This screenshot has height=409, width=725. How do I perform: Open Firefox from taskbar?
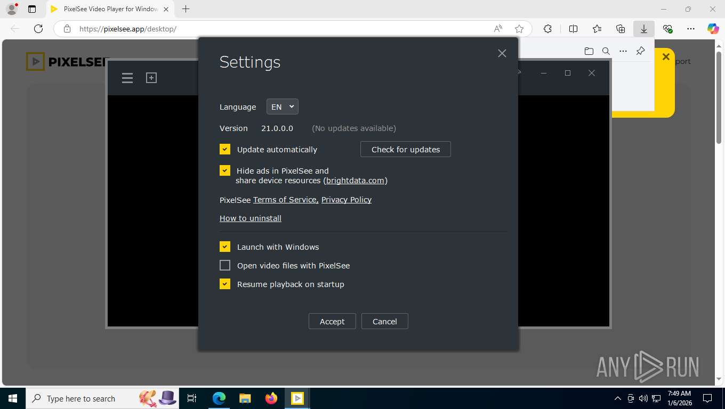point(271,398)
